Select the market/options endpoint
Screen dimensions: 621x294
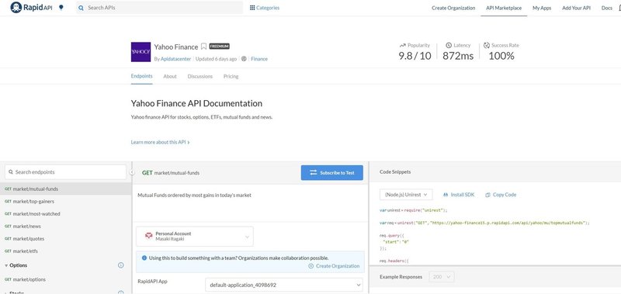point(65,279)
